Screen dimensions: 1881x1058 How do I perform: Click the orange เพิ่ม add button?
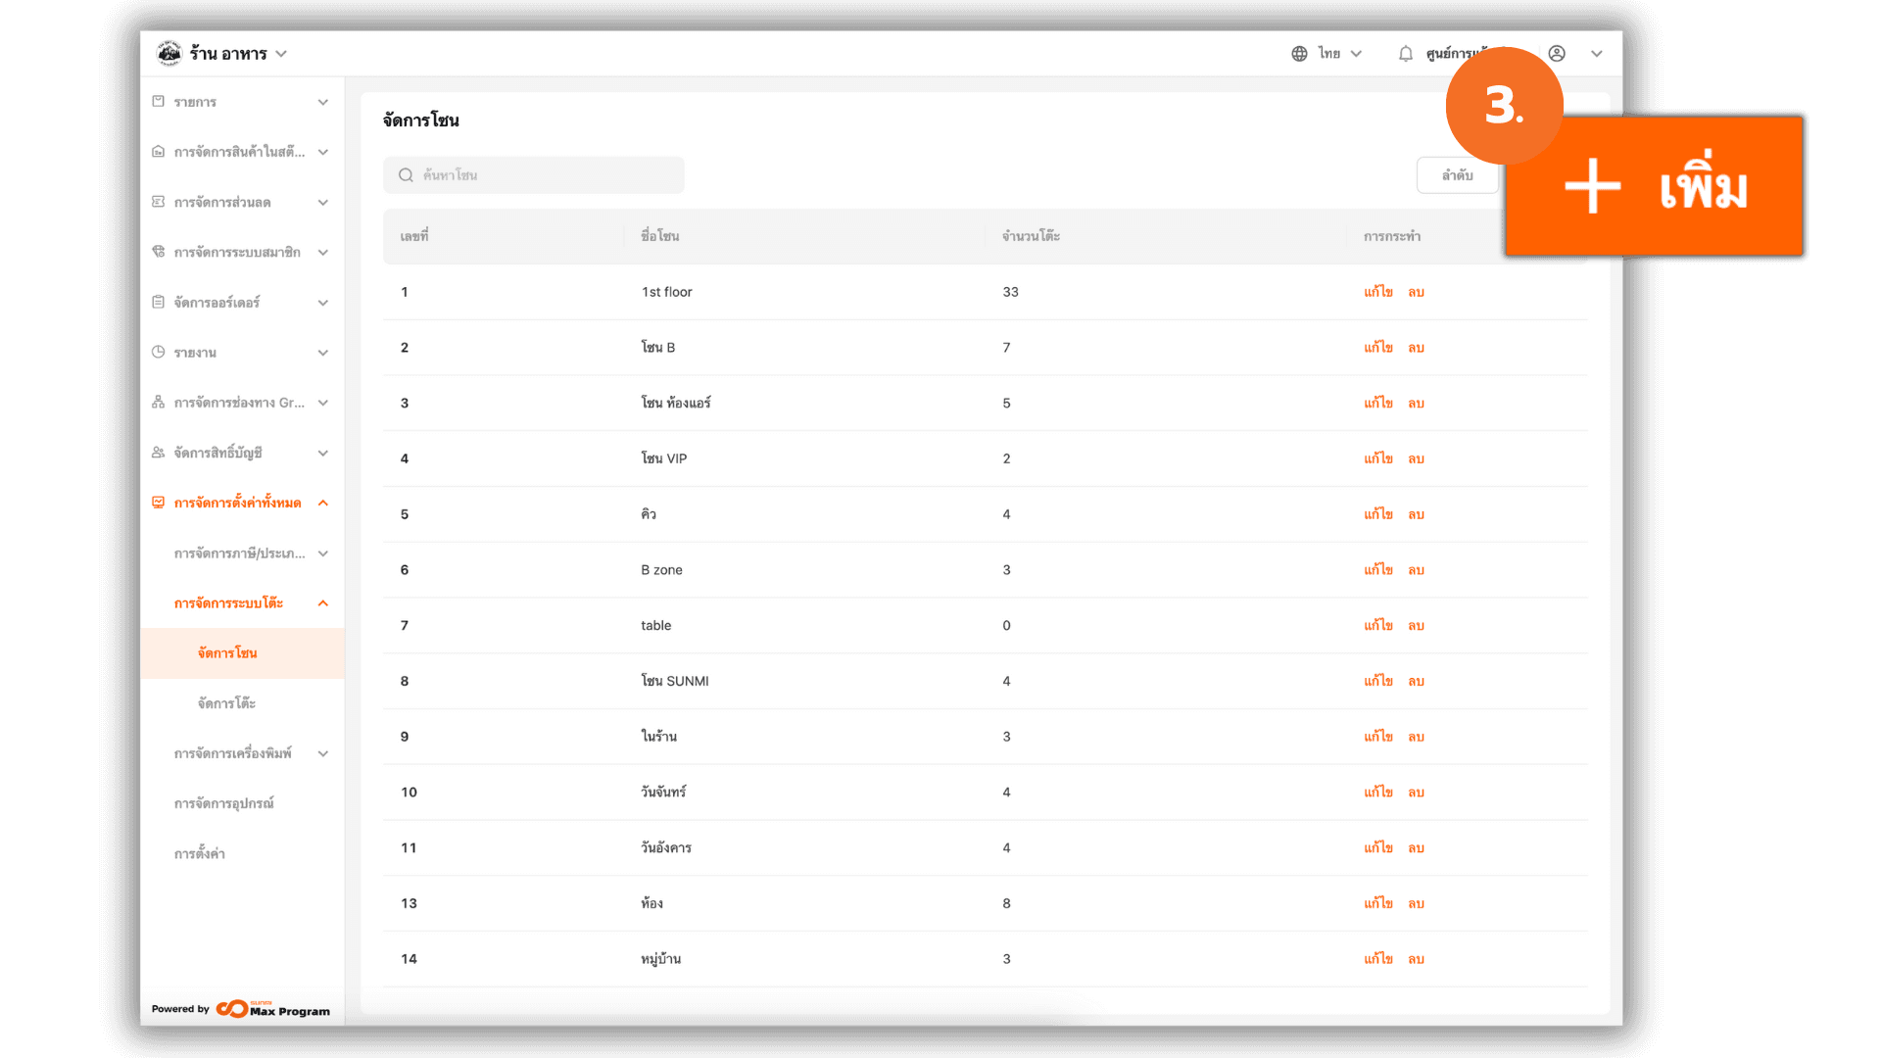1656,186
